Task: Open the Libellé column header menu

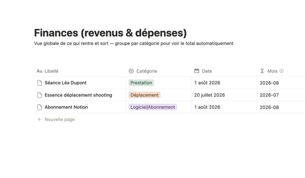Action: 80,71
